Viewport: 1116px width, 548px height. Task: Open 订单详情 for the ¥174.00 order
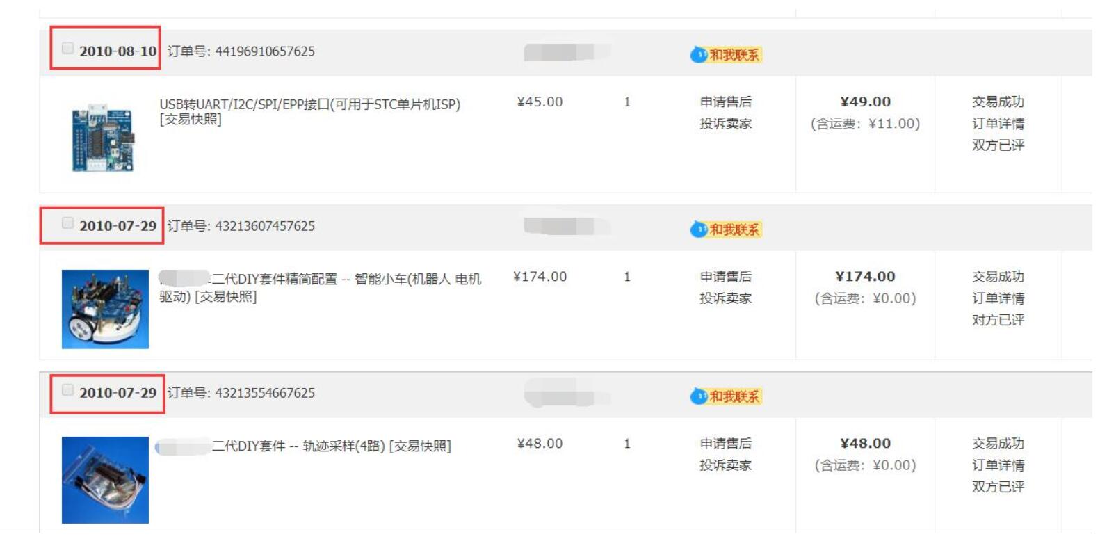(x=998, y=298)
